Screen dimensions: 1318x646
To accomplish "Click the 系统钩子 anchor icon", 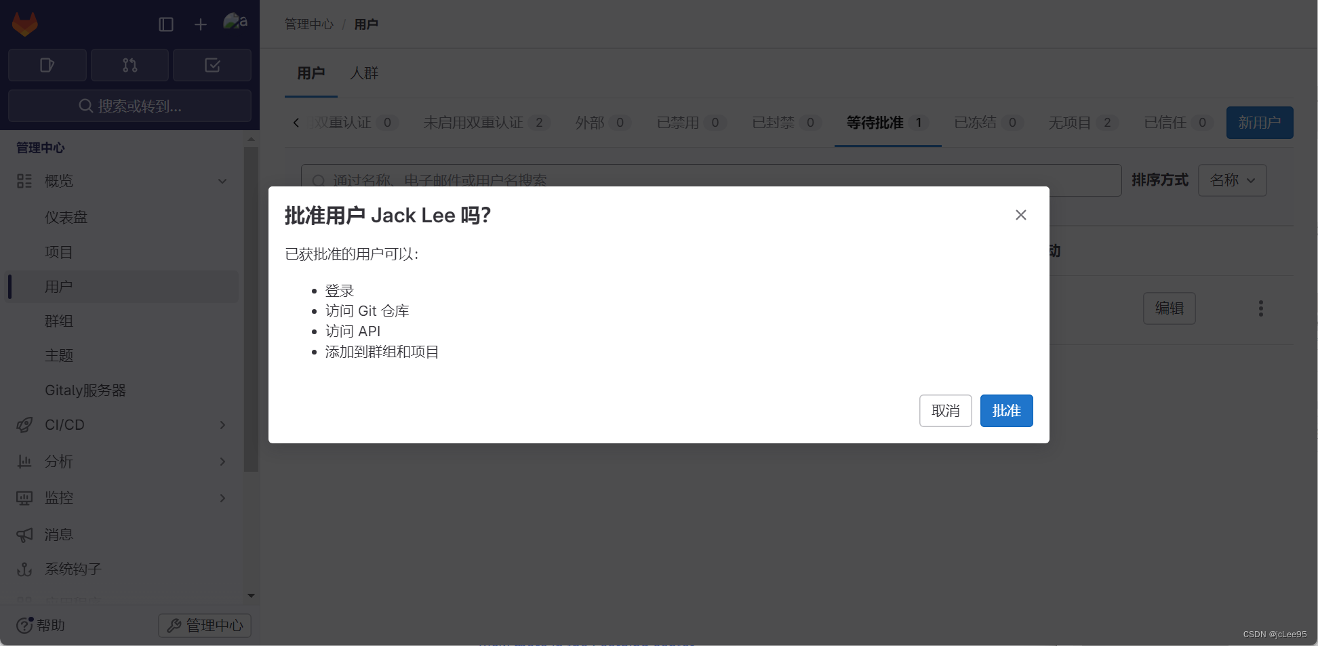I will pos(24,569).
